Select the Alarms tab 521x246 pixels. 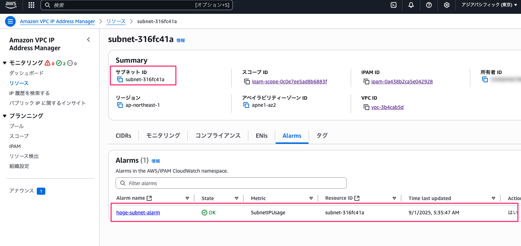point(292,136)
